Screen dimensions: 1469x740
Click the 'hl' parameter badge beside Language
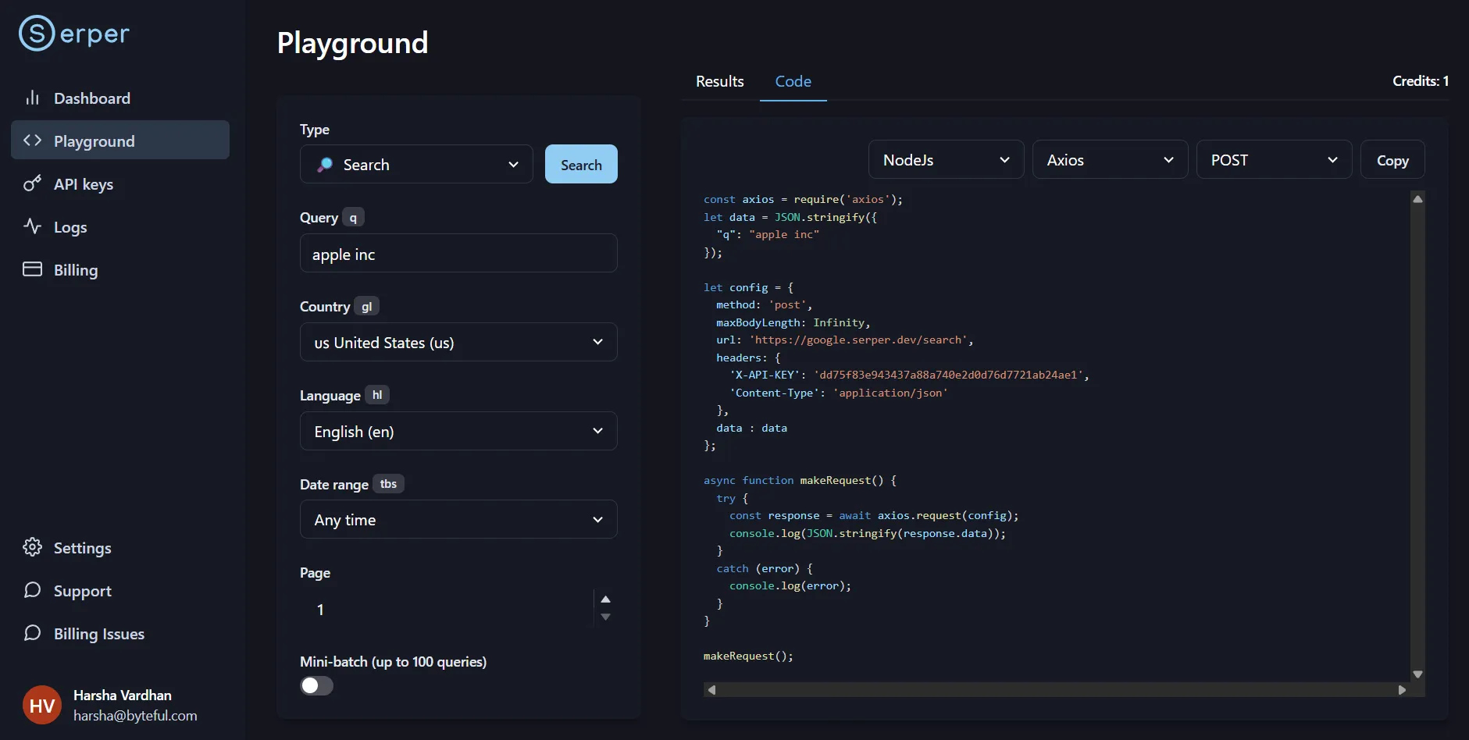[377, 395]
